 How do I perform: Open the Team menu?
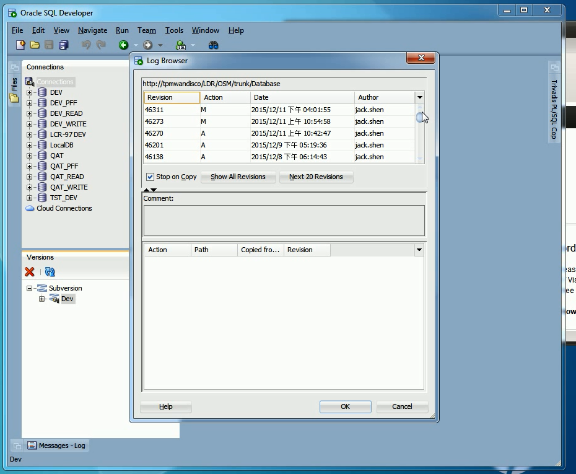pos(147,30)
